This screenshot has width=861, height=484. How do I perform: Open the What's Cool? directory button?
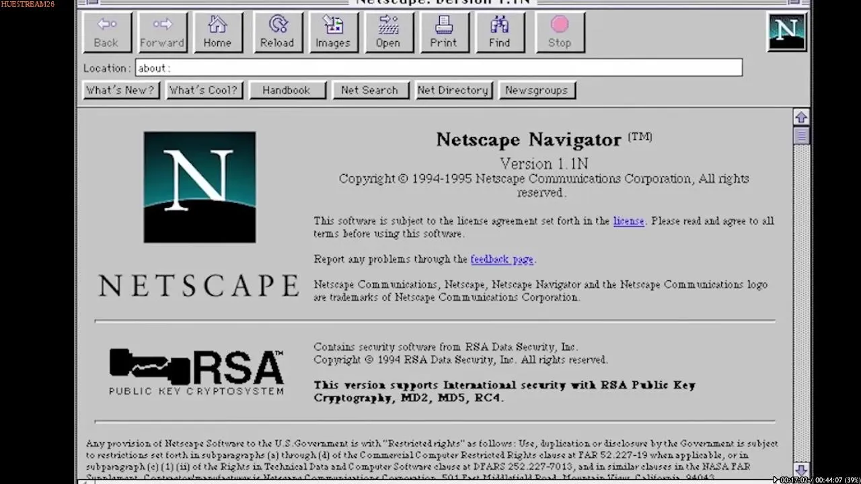(x=203, y=90)
